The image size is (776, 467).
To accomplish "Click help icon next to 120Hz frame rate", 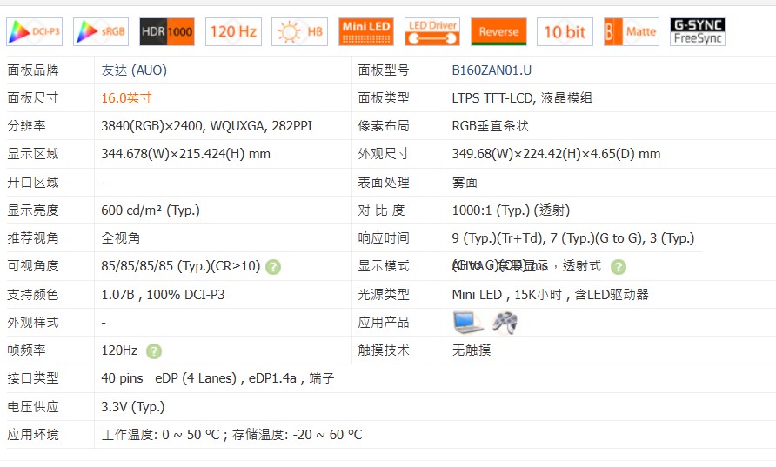I will [154, 351].
